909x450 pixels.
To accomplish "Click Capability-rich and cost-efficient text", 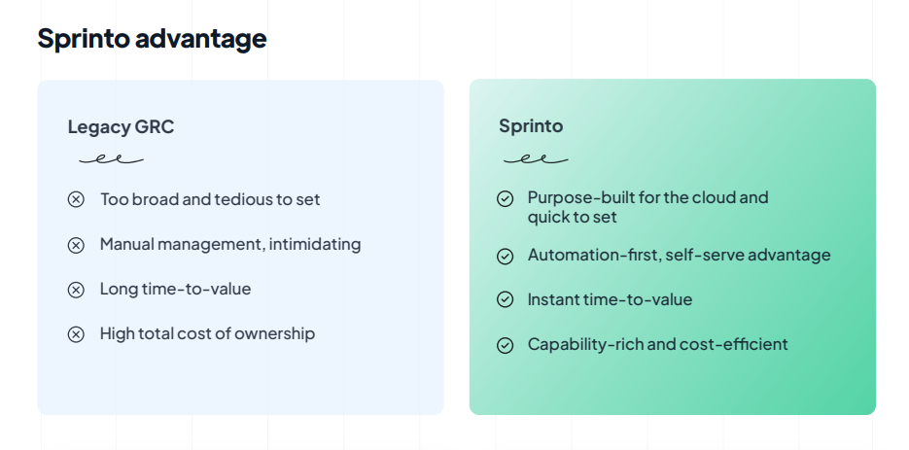I will (657, 344).
